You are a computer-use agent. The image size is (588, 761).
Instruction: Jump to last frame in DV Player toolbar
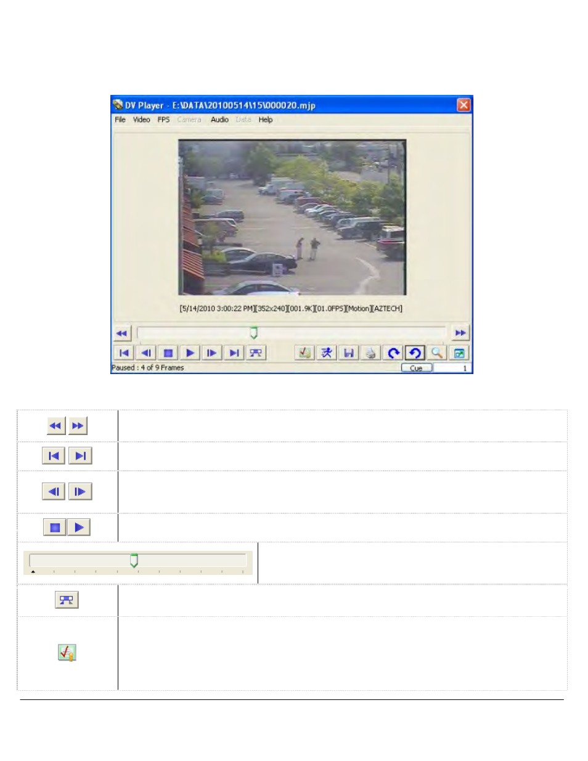tap(234, 353)
